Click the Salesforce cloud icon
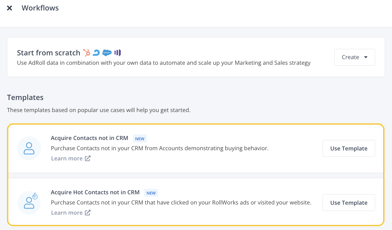Viewport: 392px width, 230px height. click(x=106, y=53)
